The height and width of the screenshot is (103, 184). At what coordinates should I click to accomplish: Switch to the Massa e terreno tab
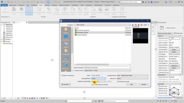tap(64, 5)
